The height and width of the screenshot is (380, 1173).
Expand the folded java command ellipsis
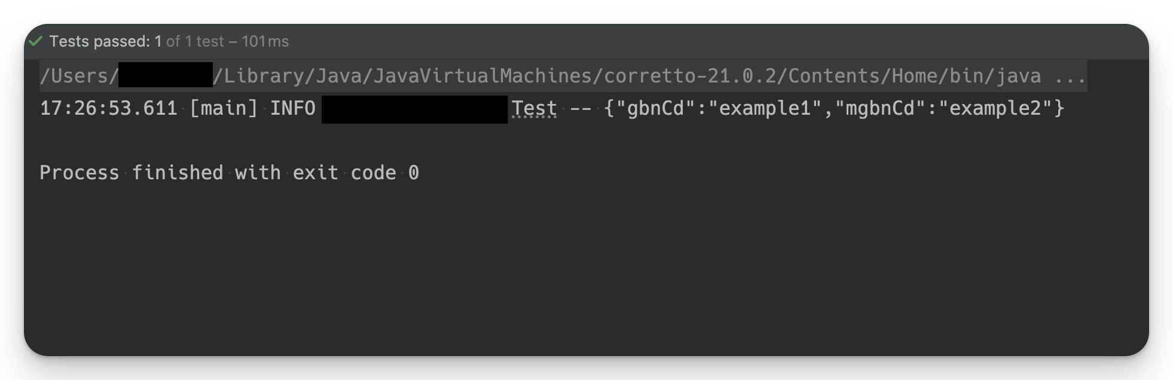1070,76
